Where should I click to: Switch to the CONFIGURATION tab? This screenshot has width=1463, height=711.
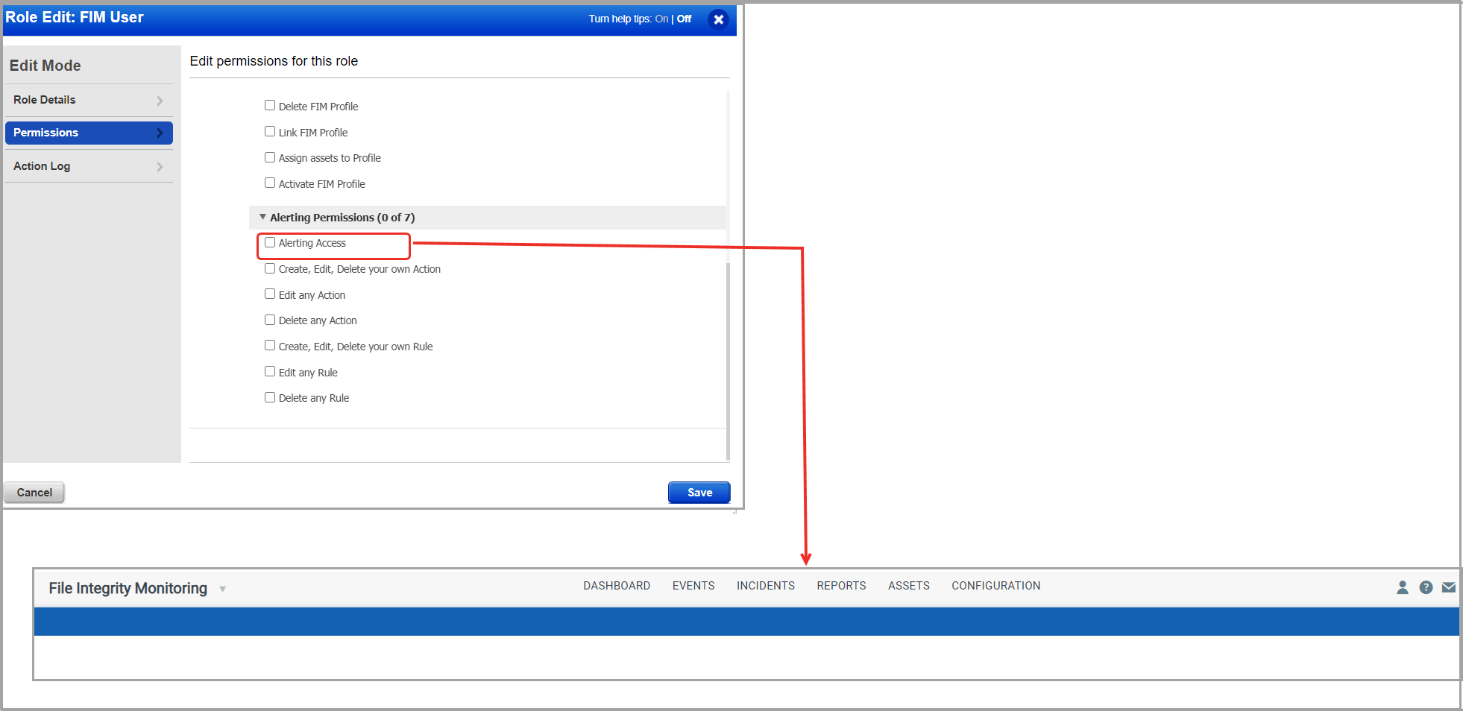[x=996, y=586]
